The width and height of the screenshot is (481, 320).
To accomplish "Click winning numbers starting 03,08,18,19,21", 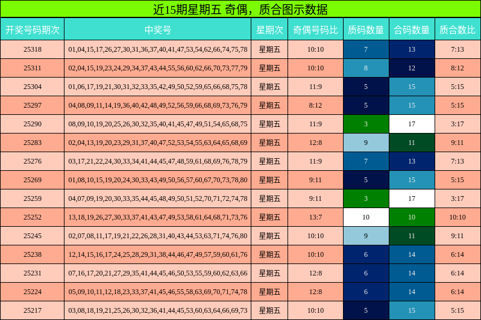I will (x=158, y=311).
